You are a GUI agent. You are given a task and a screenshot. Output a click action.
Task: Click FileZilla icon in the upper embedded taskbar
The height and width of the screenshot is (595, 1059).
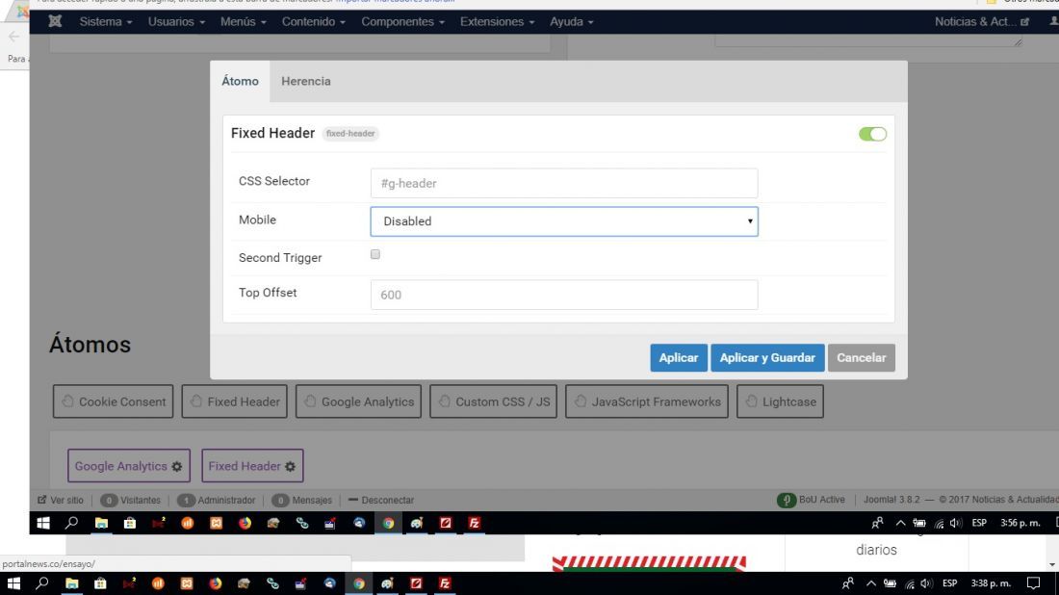[474, 523]
